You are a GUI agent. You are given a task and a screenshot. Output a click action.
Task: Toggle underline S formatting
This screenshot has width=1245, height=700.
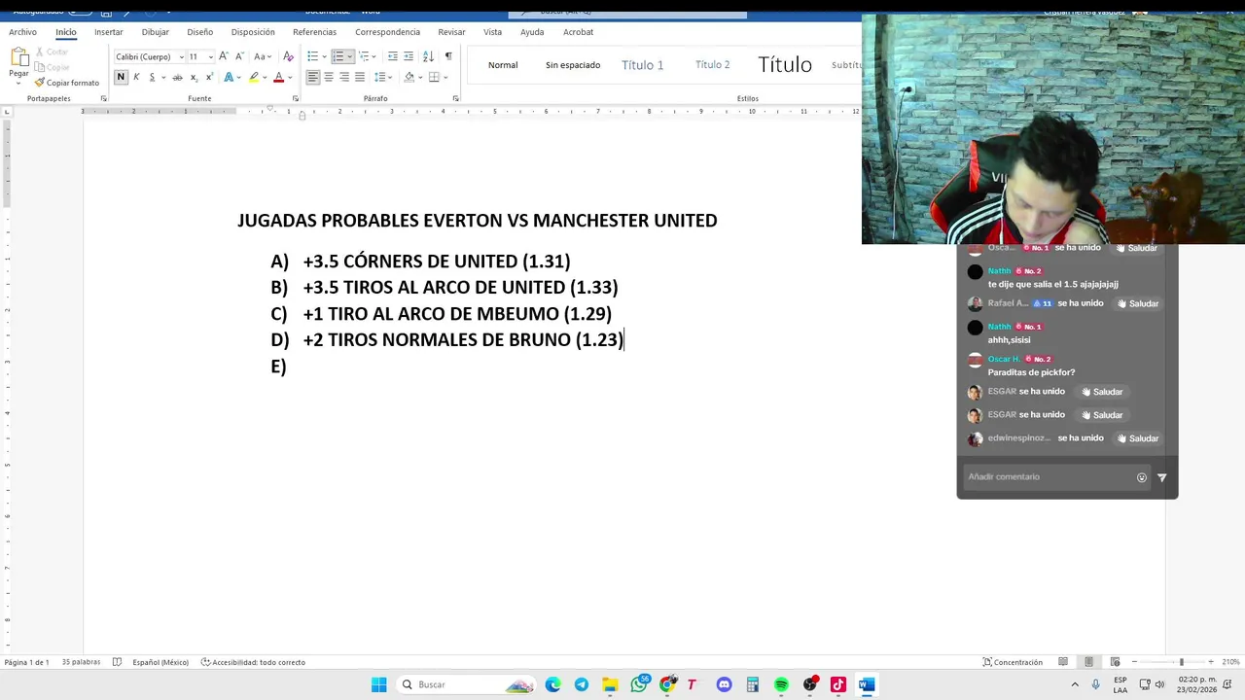click(x=152, y=77)
